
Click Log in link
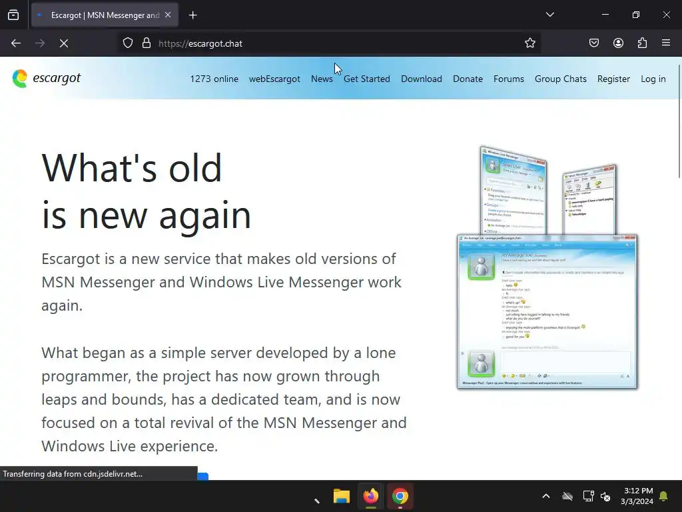(653, 79)
